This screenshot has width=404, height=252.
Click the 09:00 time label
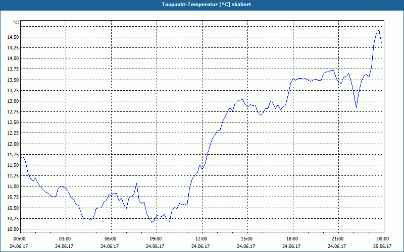click(157, 239)
